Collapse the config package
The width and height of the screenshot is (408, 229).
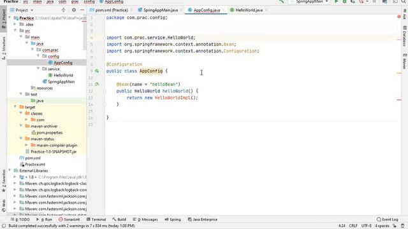pyautogui.click(x=38, y=56)
